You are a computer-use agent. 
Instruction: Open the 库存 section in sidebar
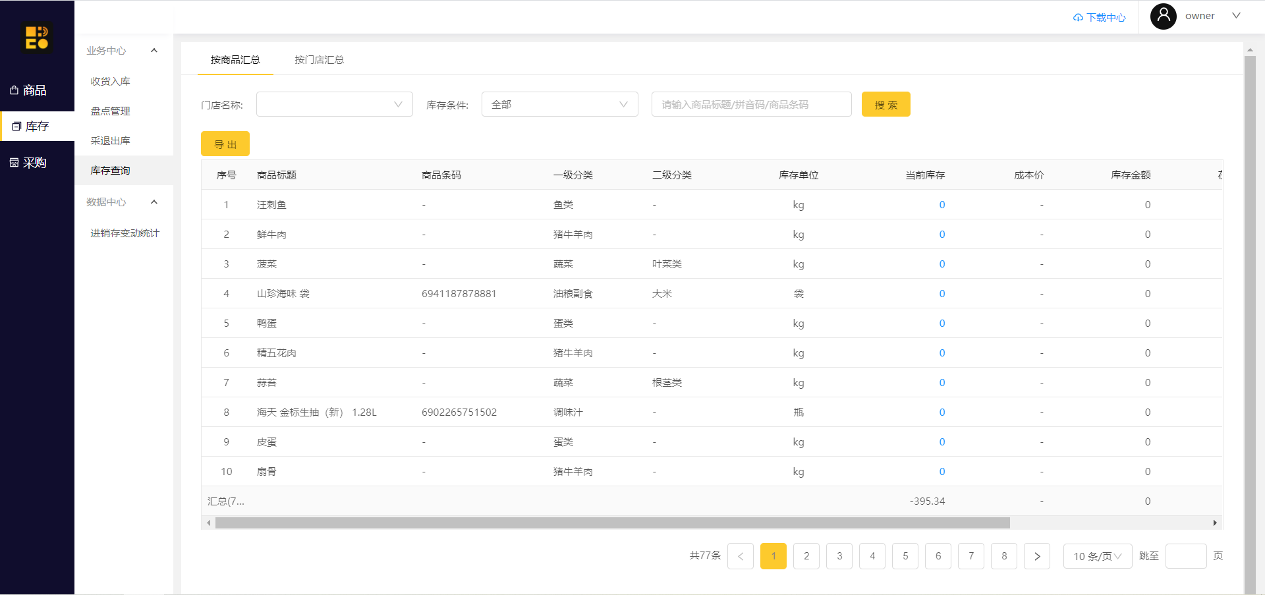coord(37,127)
